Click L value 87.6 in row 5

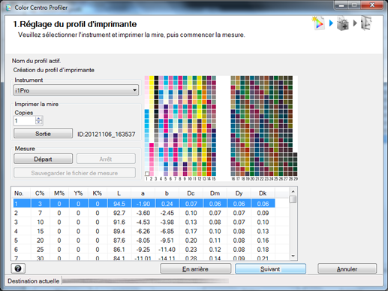click(x=119, y=241)
